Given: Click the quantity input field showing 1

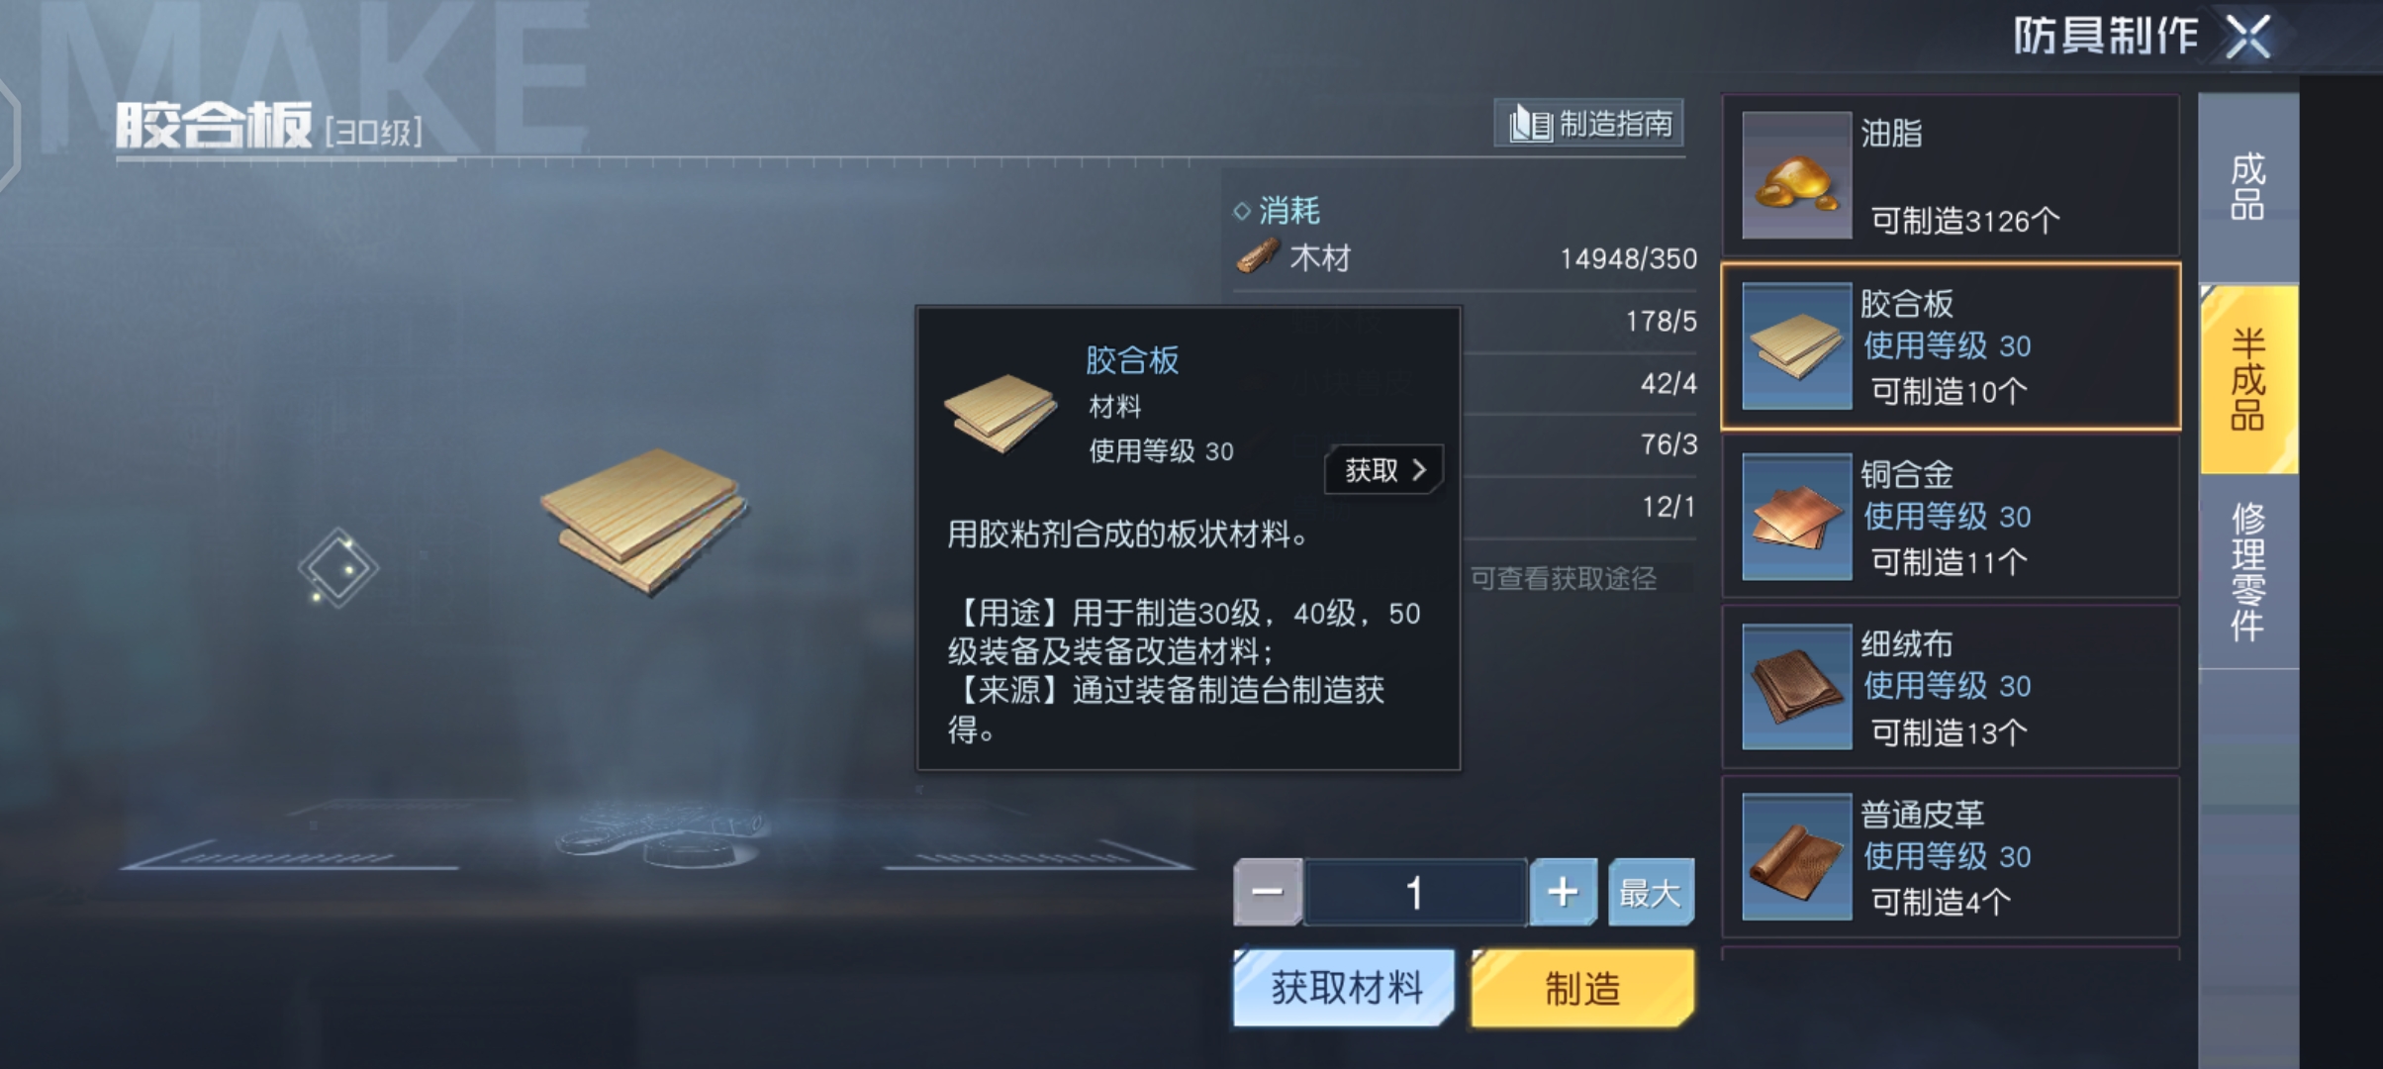Looking at the screenshot, I should pos(1415,893).
